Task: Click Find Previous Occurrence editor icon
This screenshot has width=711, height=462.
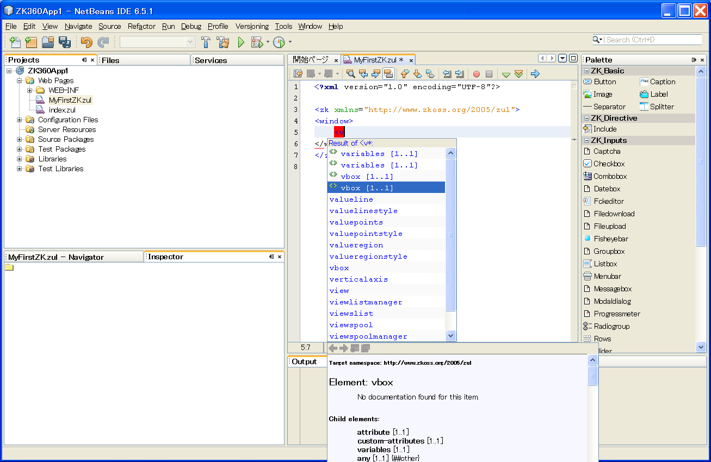Action: 363,74
